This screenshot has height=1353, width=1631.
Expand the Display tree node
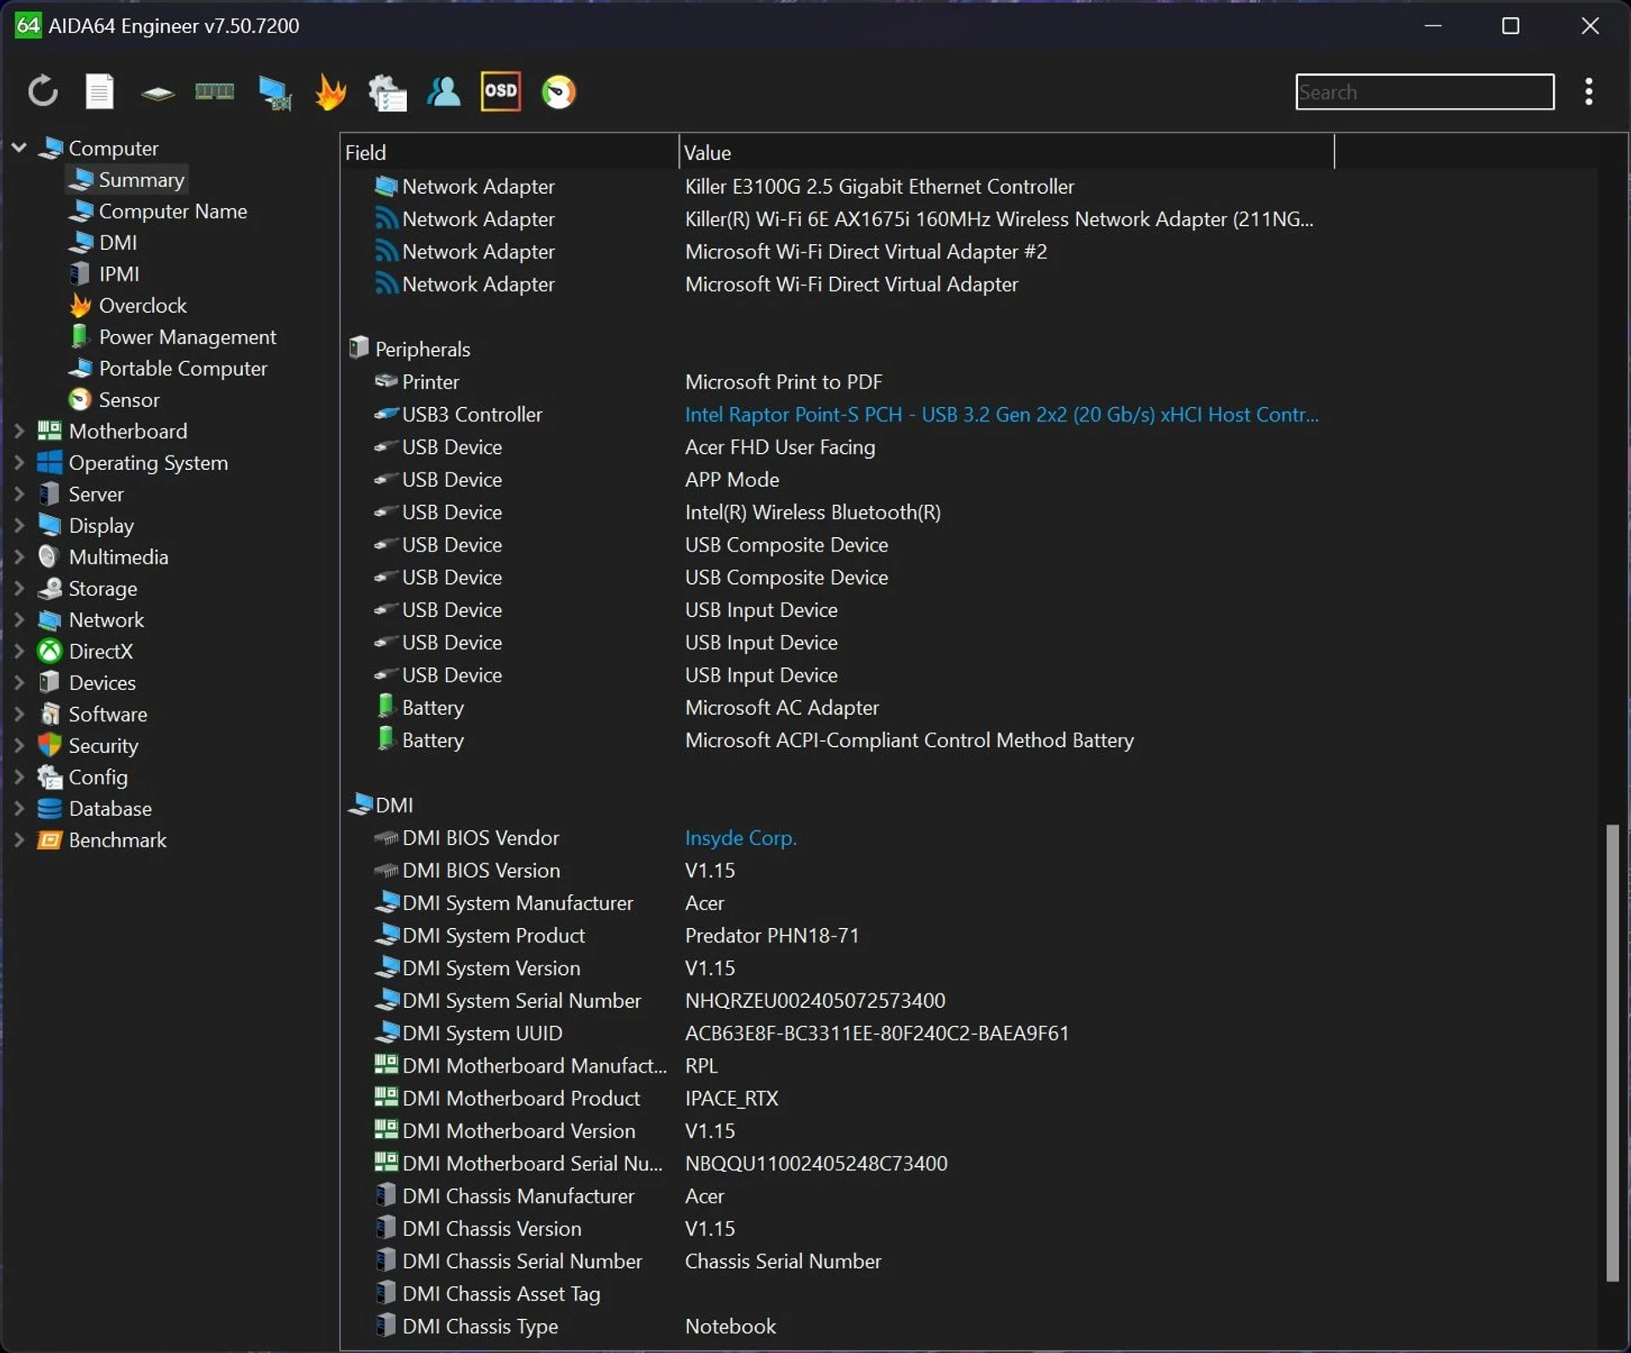coord(19,525)
